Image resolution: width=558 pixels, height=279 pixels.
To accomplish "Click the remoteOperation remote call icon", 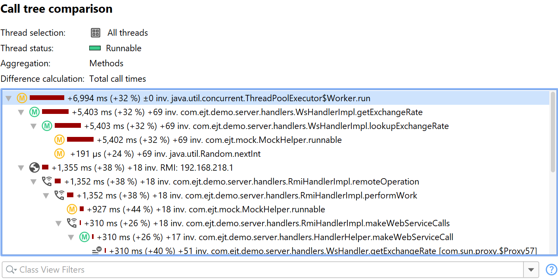I will (x=47, y=182).
